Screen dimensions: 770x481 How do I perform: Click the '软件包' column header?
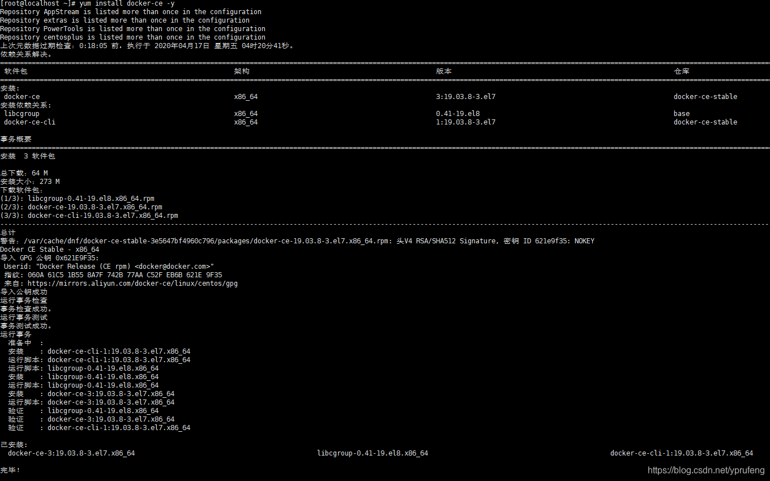coord(16,71)
